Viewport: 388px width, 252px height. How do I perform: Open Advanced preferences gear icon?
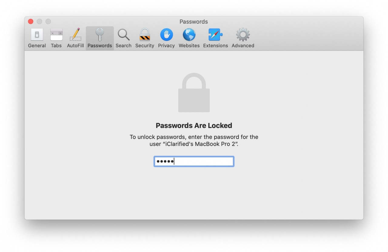click(x=243, y=35)
